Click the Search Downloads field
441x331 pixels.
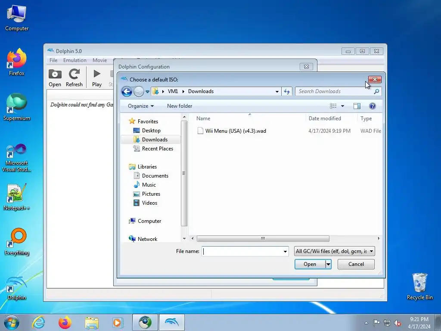point(335,91)
